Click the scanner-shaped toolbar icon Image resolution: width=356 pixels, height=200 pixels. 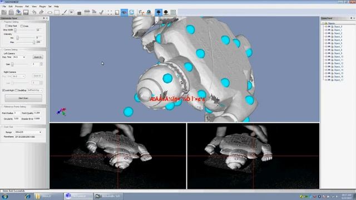point(87,12)
